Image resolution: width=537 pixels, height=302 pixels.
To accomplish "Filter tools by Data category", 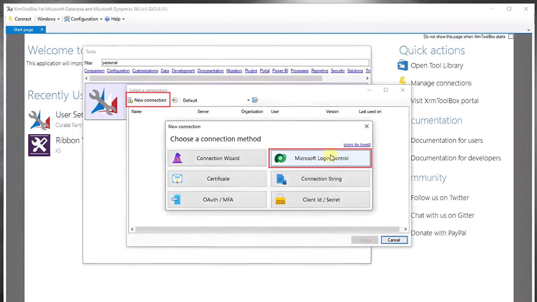I will point(165,71).
